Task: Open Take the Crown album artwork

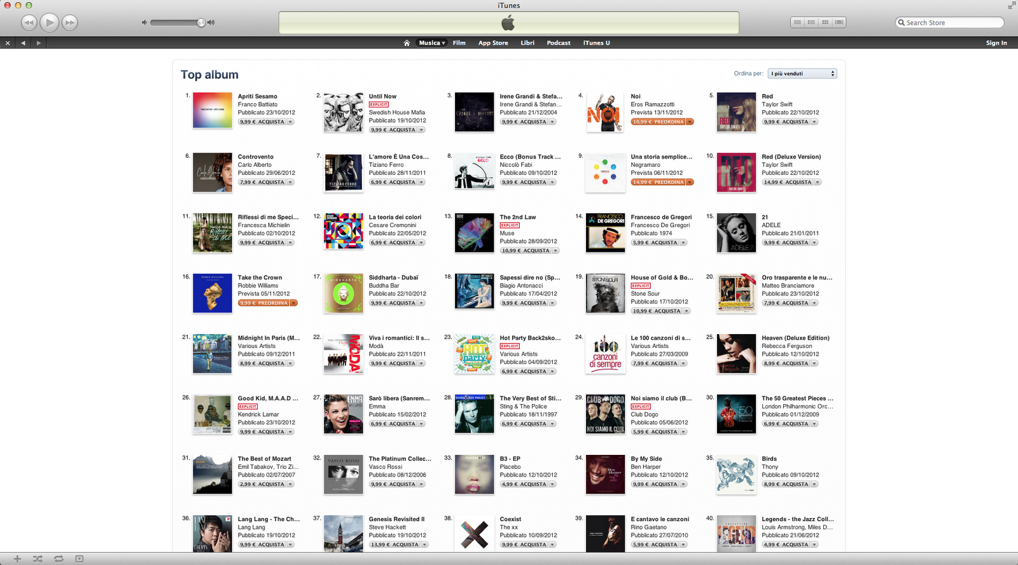Action: coord(213,293)
